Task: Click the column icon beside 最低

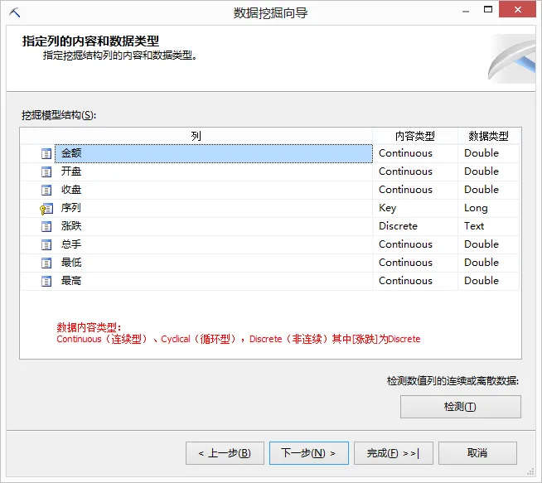Action: [46, 263]
